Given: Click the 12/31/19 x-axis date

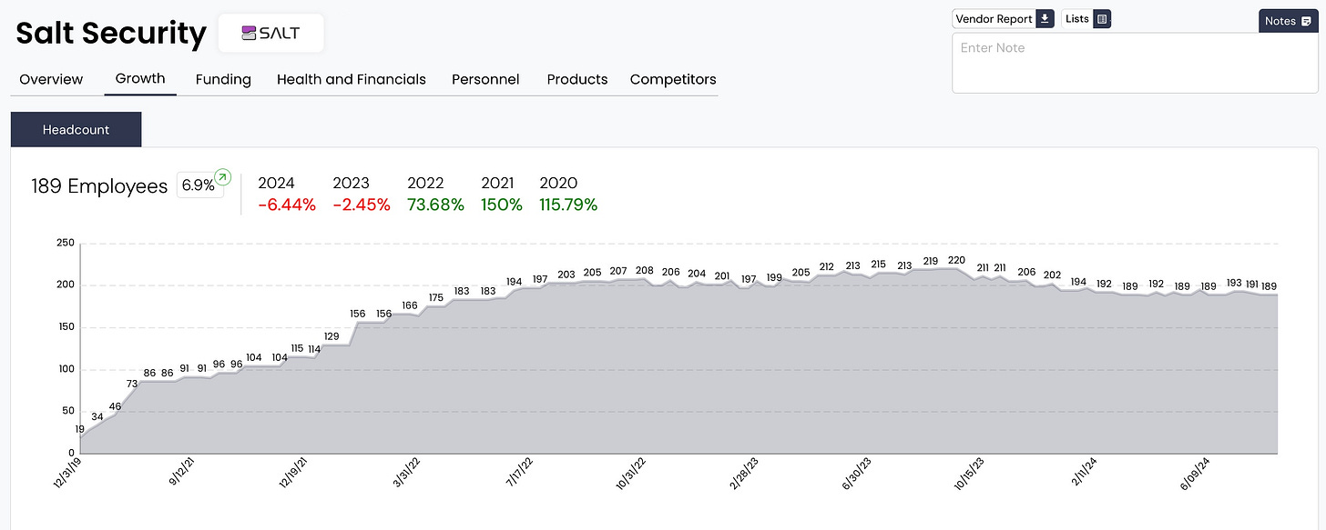Looking at the screenshot, I should click(x=66, y=475).
